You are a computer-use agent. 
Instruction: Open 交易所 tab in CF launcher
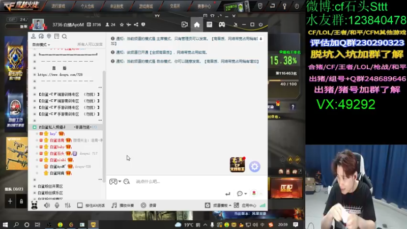tap(175, 6)
